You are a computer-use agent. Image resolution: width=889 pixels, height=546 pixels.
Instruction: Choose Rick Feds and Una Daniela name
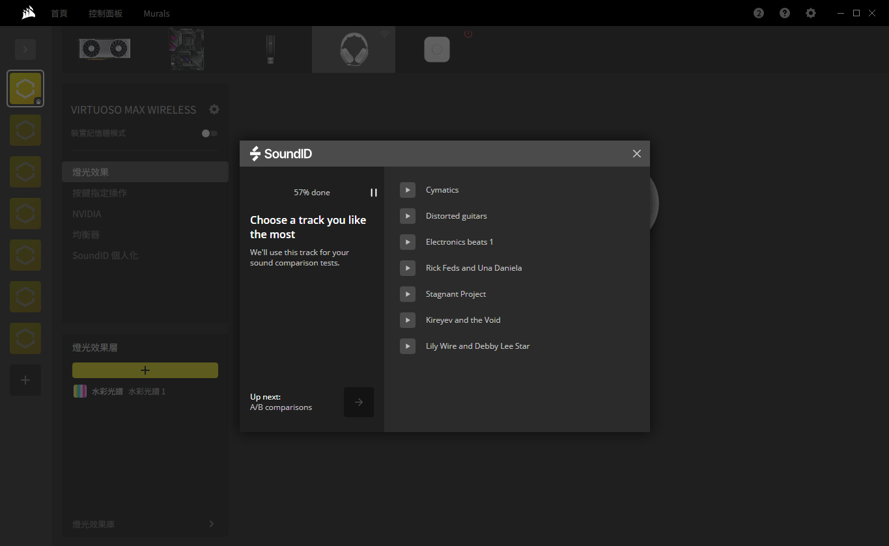point(474,268)
